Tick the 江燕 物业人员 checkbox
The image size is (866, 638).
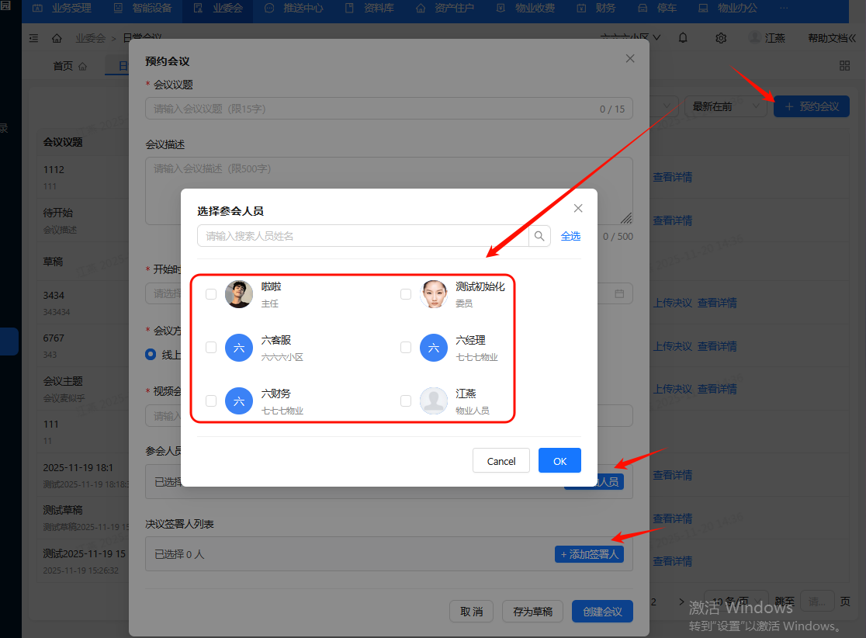coord(406,400)
